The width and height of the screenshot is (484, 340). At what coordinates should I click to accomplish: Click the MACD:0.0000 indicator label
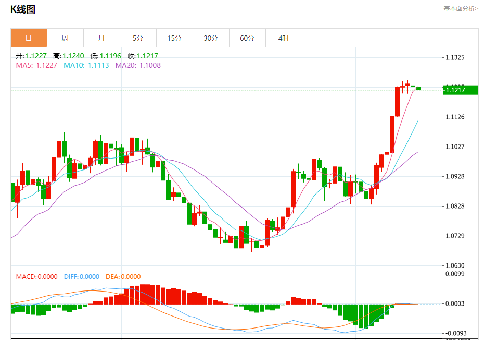click(x=37, y=276)
